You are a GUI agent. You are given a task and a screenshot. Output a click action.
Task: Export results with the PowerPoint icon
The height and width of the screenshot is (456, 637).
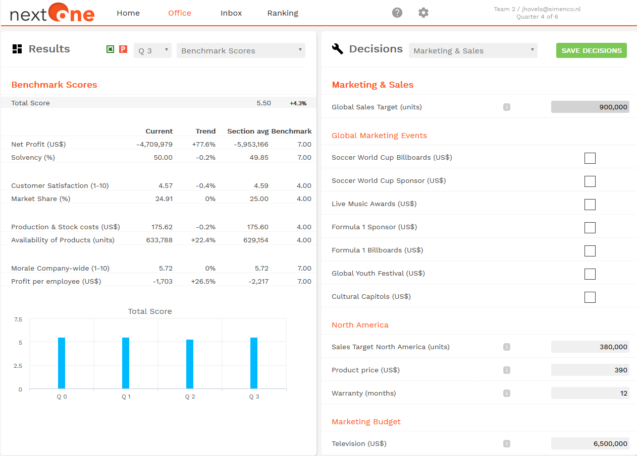pos(123,49)
